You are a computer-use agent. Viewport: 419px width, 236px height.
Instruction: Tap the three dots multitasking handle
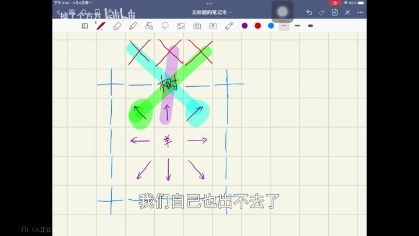click(210, 3)
